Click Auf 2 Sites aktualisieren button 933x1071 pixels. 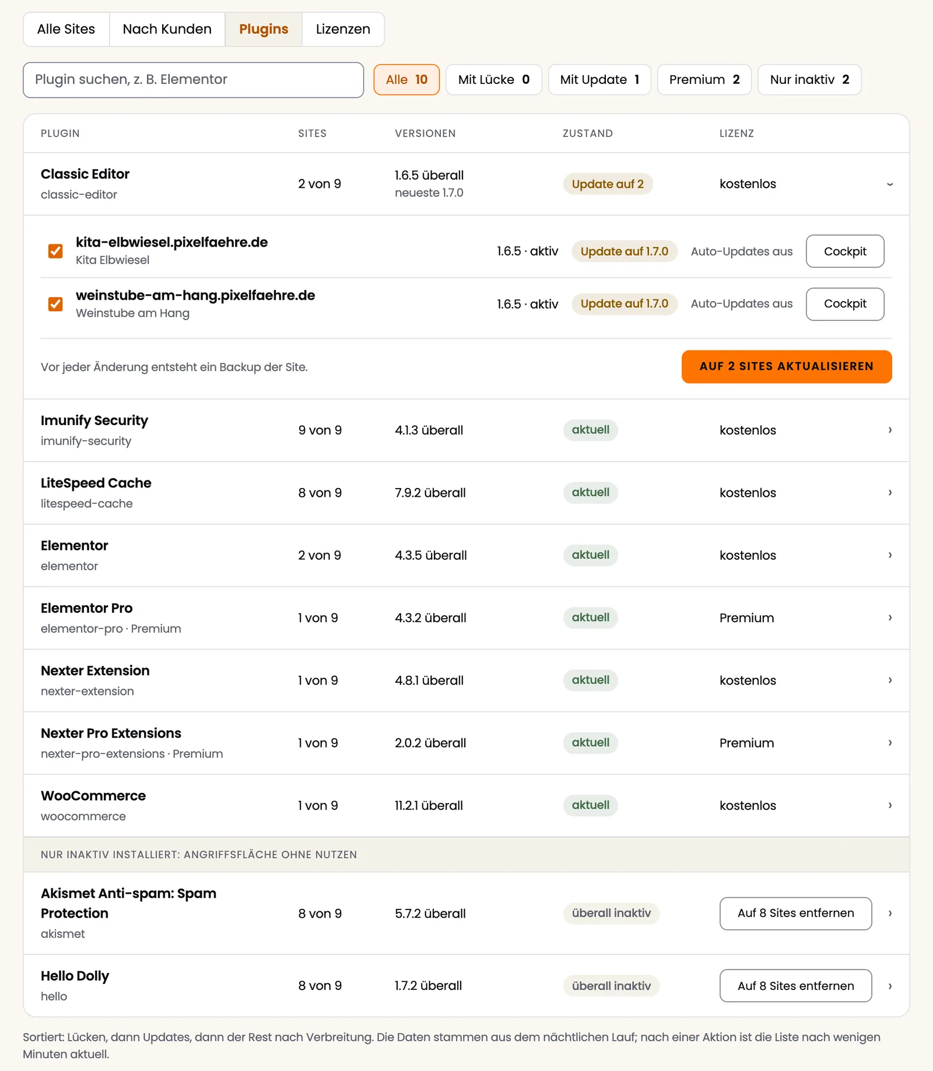pyautogui.click(x=787, y=367)
